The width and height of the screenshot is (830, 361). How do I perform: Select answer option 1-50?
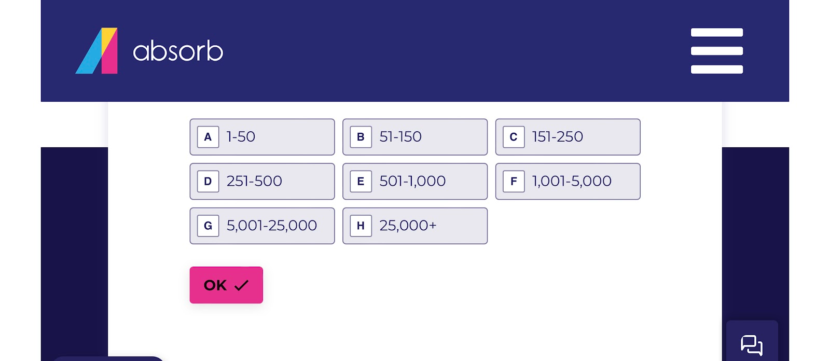(x=262, y=137)
